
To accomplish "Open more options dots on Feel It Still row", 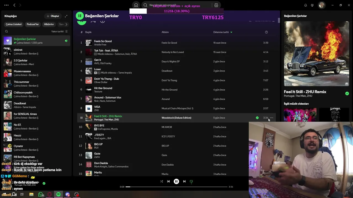I will click(x=272, y=118).
